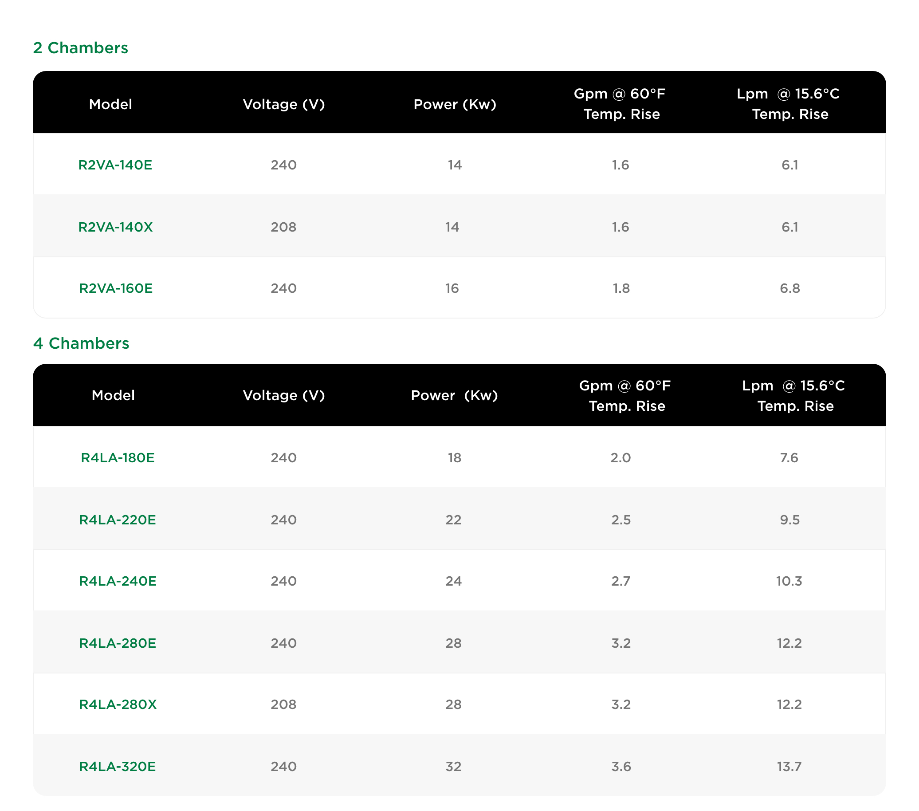Screen dimensions: 919x811
Task: Click the R2VA-160E model link
Action: coord(116,288)
